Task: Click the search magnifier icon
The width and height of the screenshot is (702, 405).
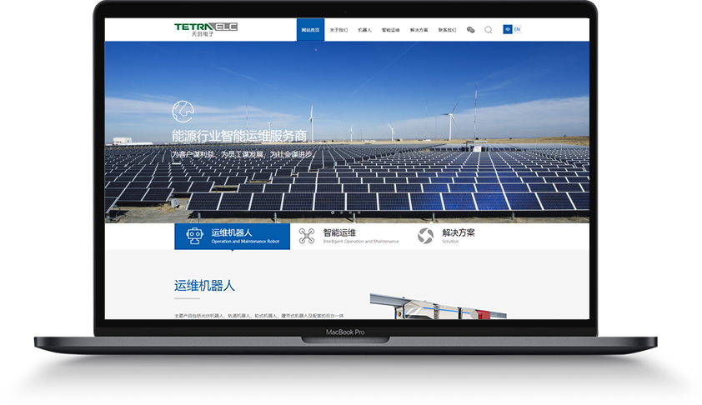Action: pos(489,29)
